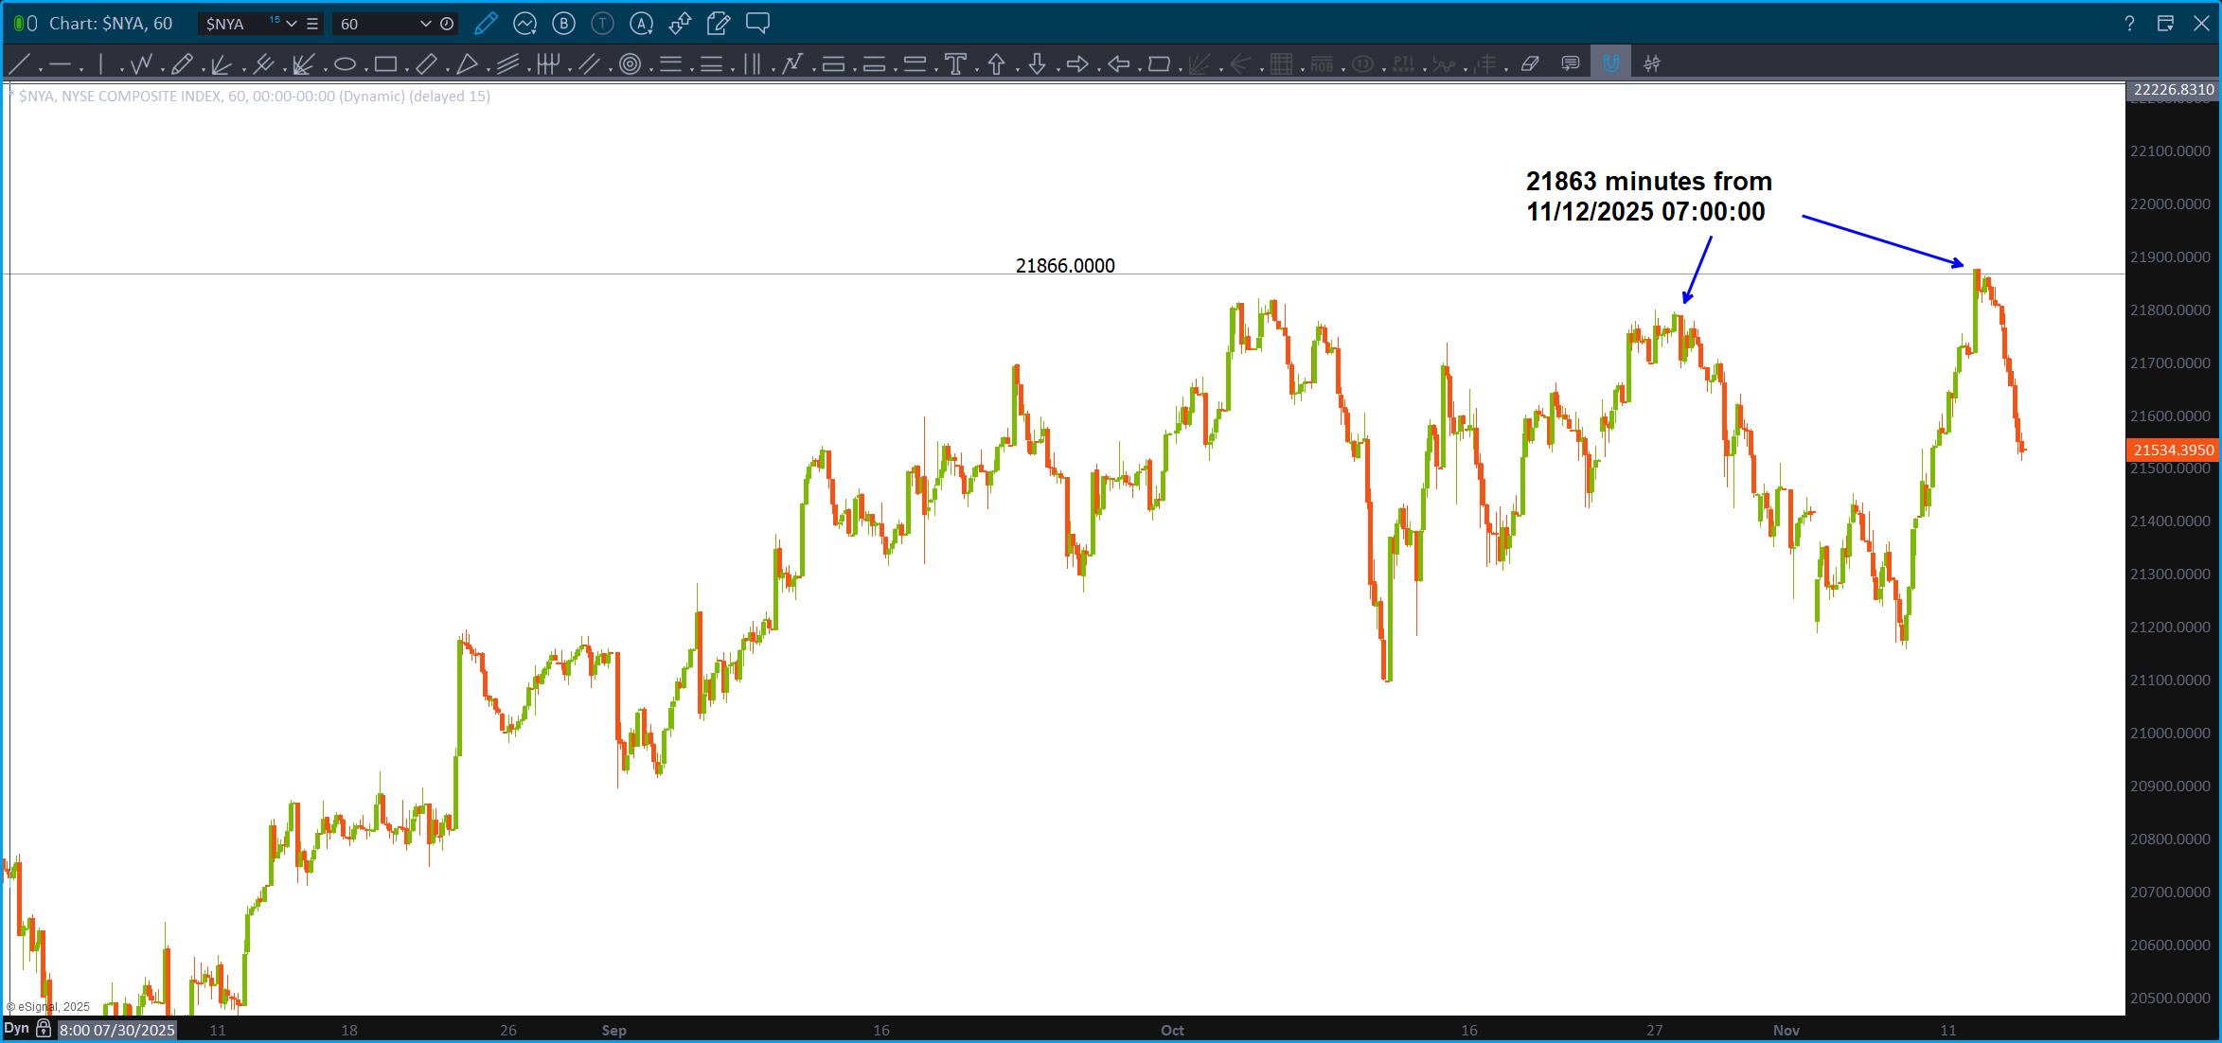Expand the $NYA symbol dropdown
The width and height of the screenshot is (2222, 1043).
(292, 24)
